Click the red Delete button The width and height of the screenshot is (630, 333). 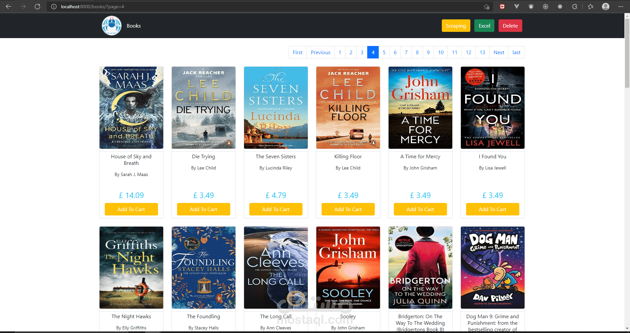pyautogui.click(x=510, y=26)
